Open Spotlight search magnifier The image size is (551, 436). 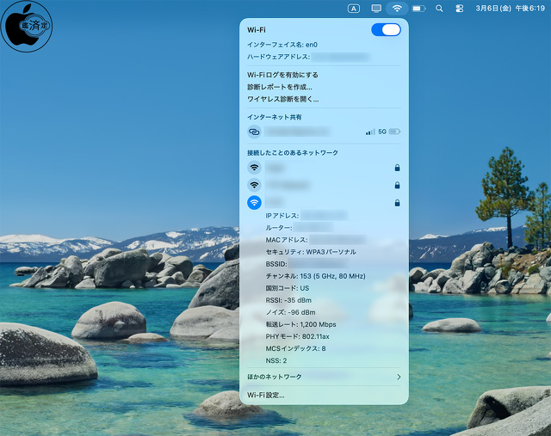pyautogui.click(x=439, y=8)
